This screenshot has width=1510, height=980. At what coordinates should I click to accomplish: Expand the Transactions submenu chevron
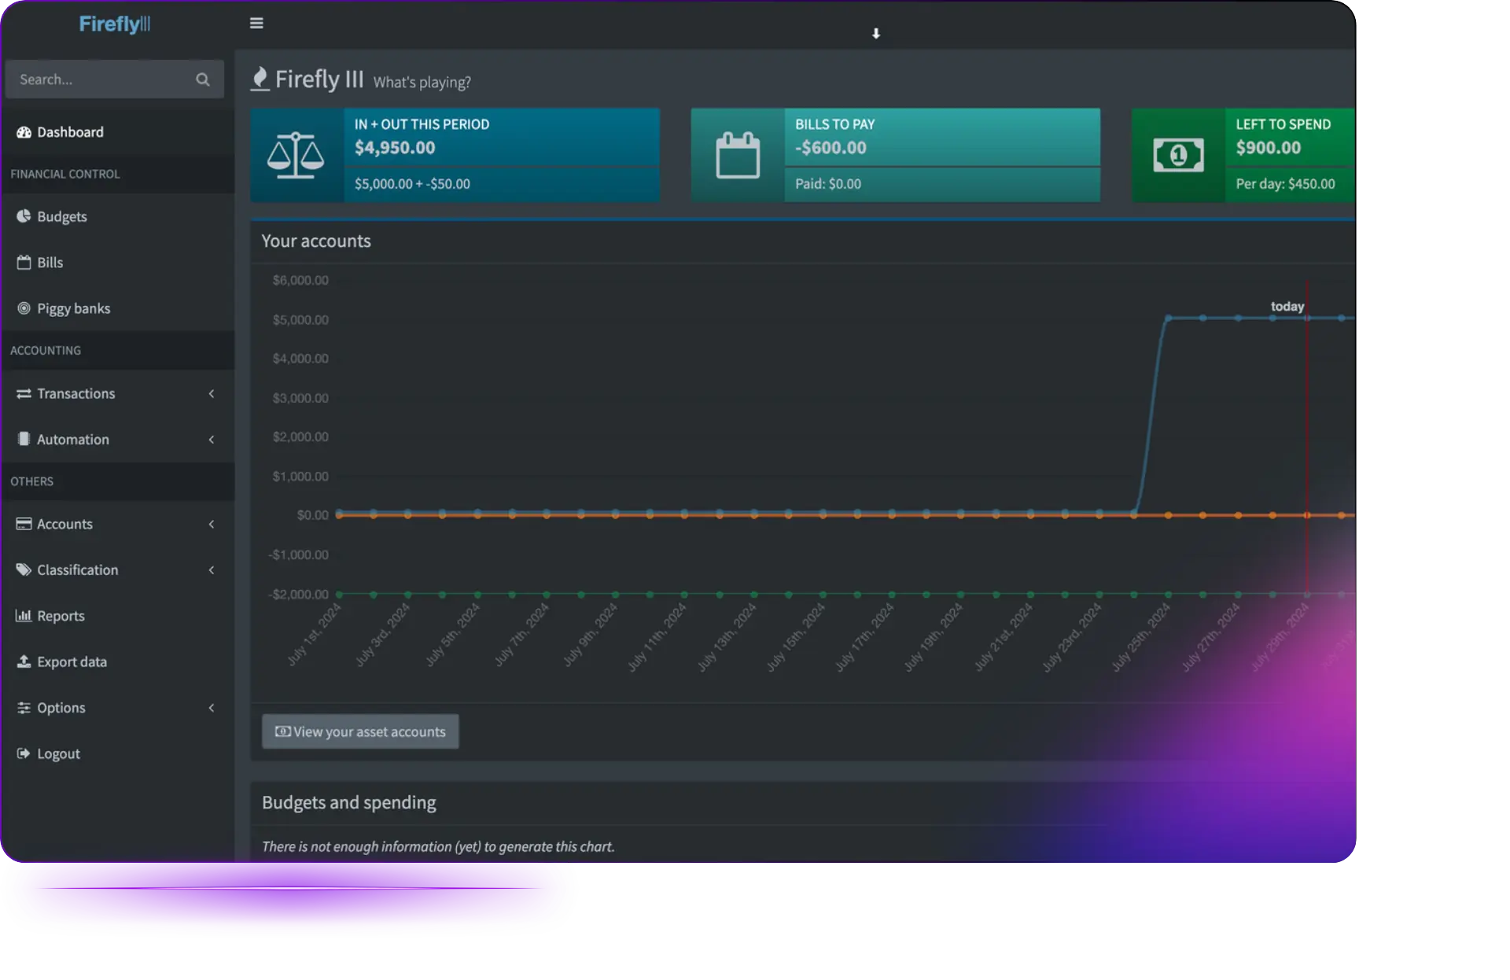[212, 393]
